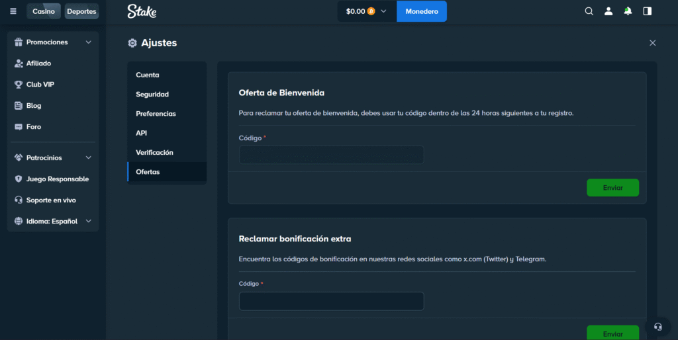Open the Preferencias settings tab
This screenshot has height=340, width=678.
[156, 114]
